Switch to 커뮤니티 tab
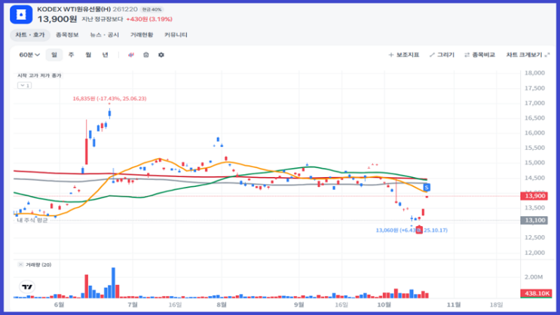The width and height of the screenshot is (560, 315). coord(176,35)
